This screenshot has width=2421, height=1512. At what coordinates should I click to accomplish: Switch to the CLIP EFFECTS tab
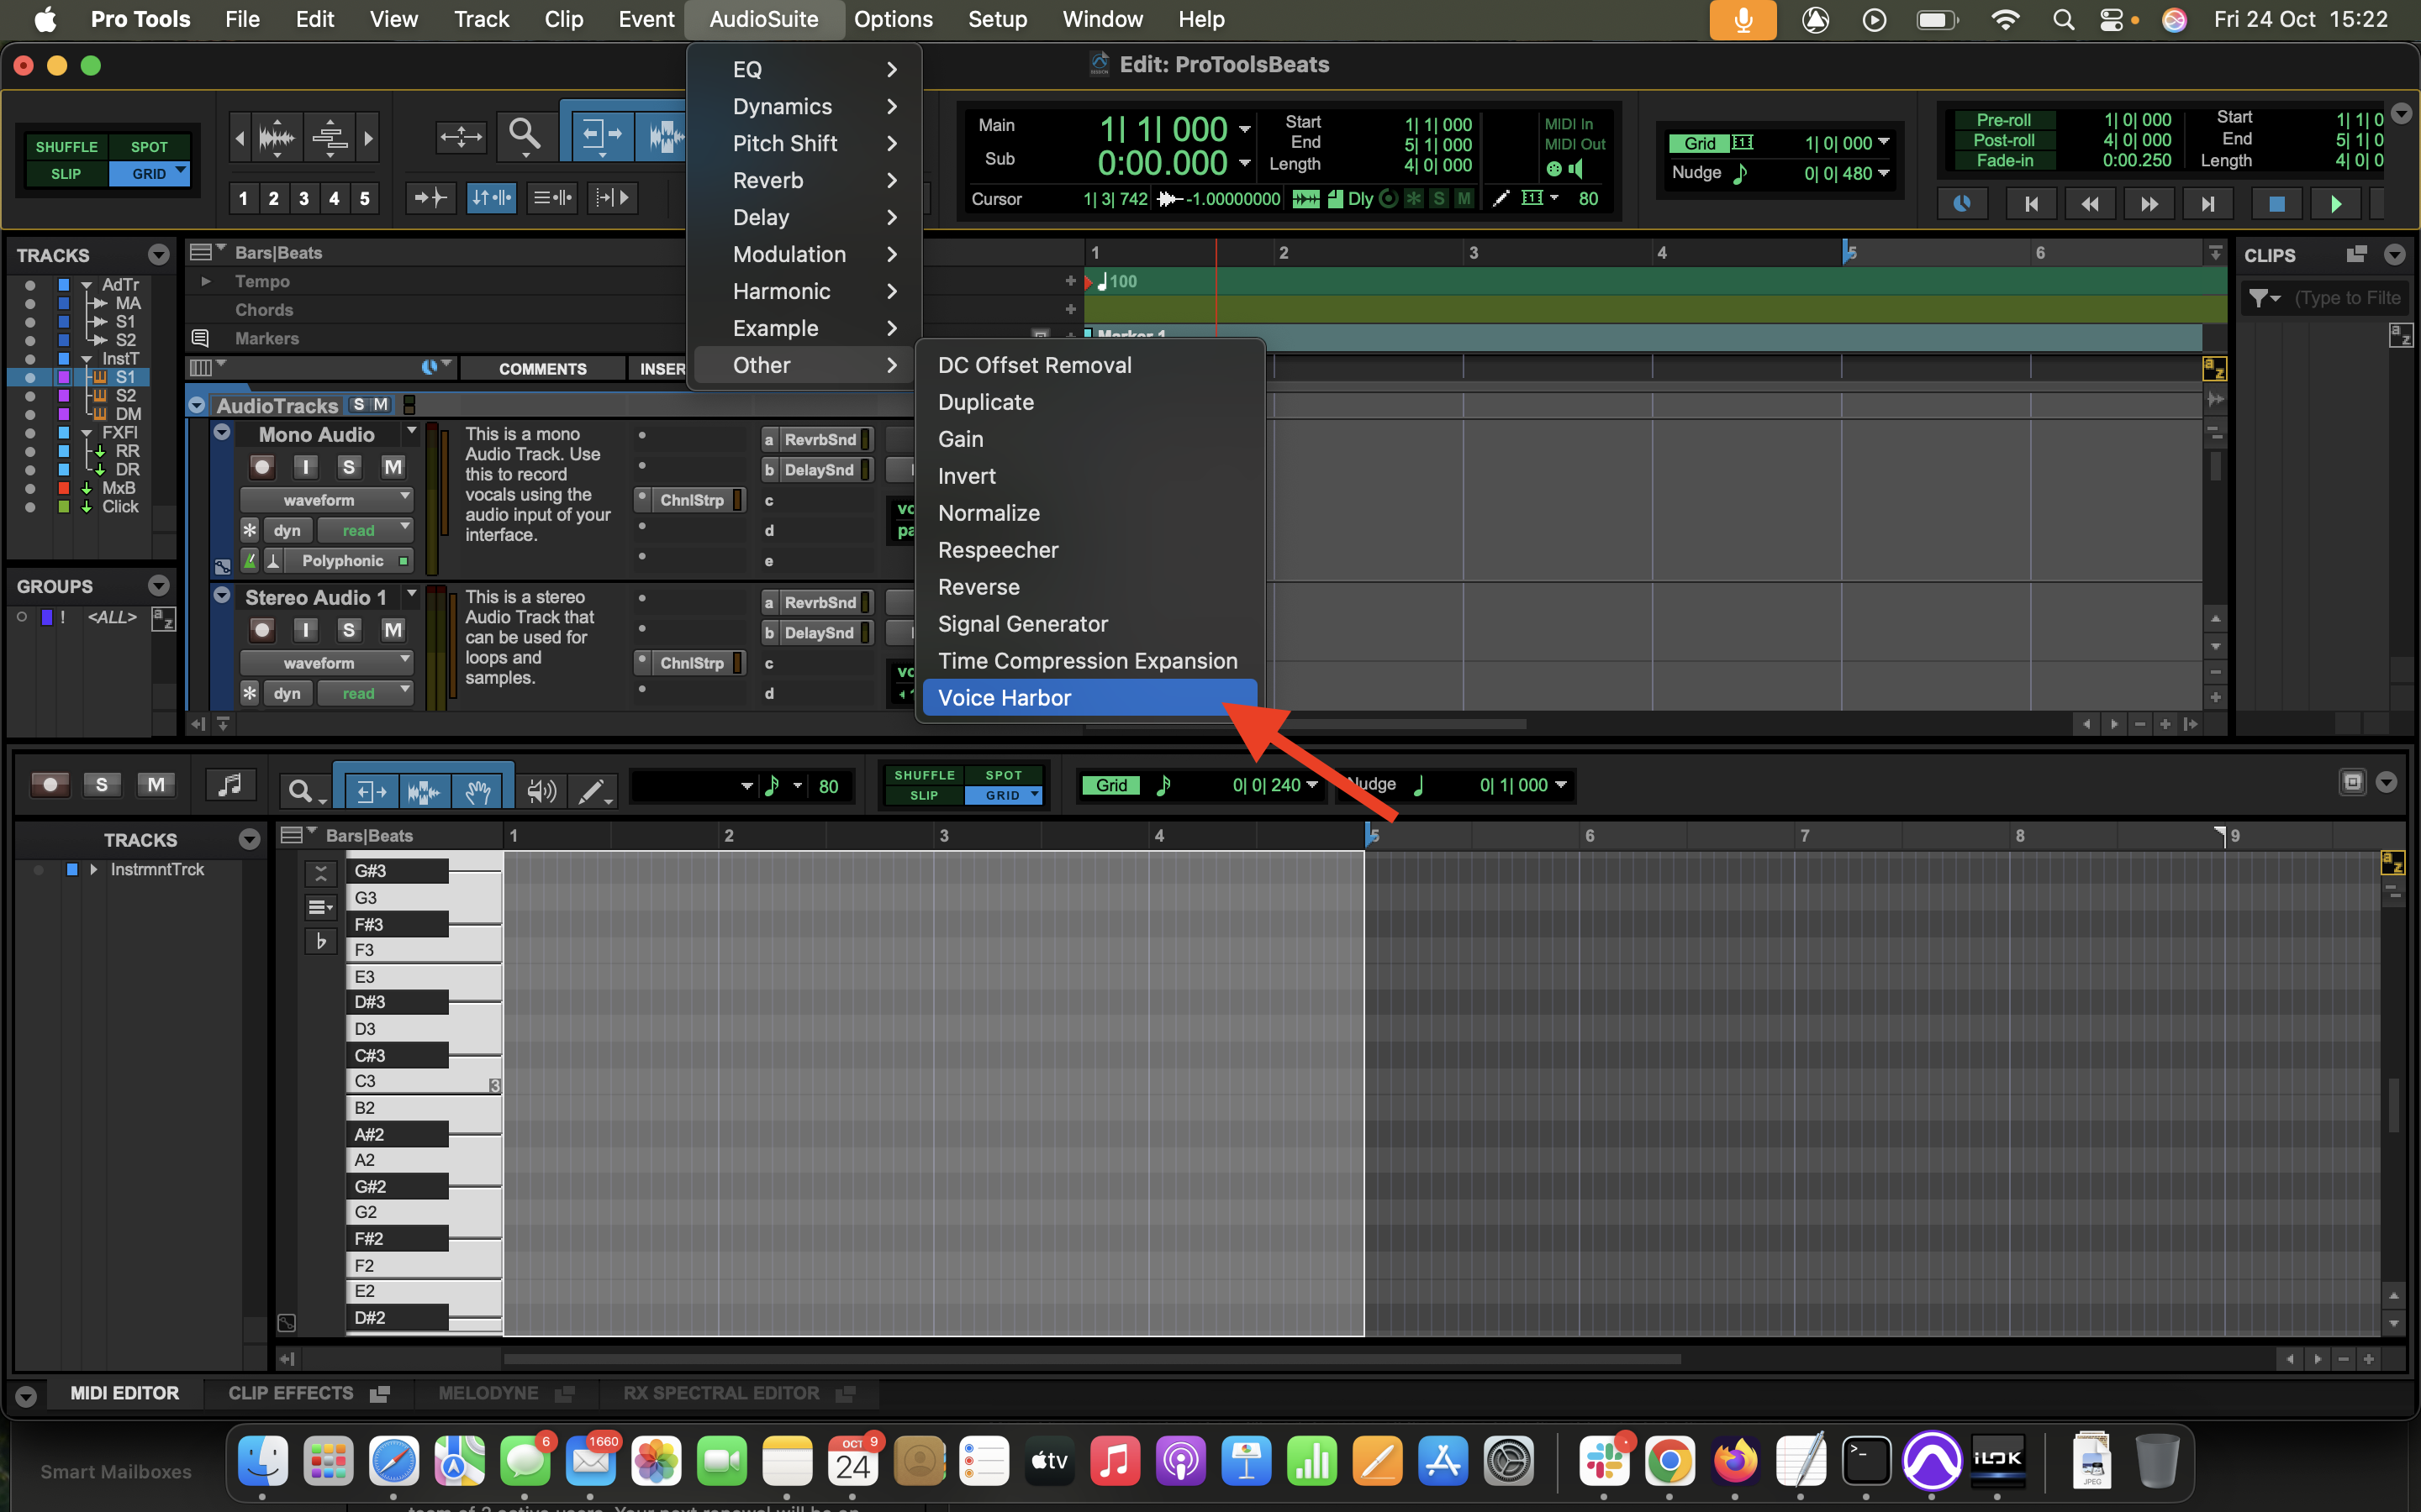pos(291,1393)
